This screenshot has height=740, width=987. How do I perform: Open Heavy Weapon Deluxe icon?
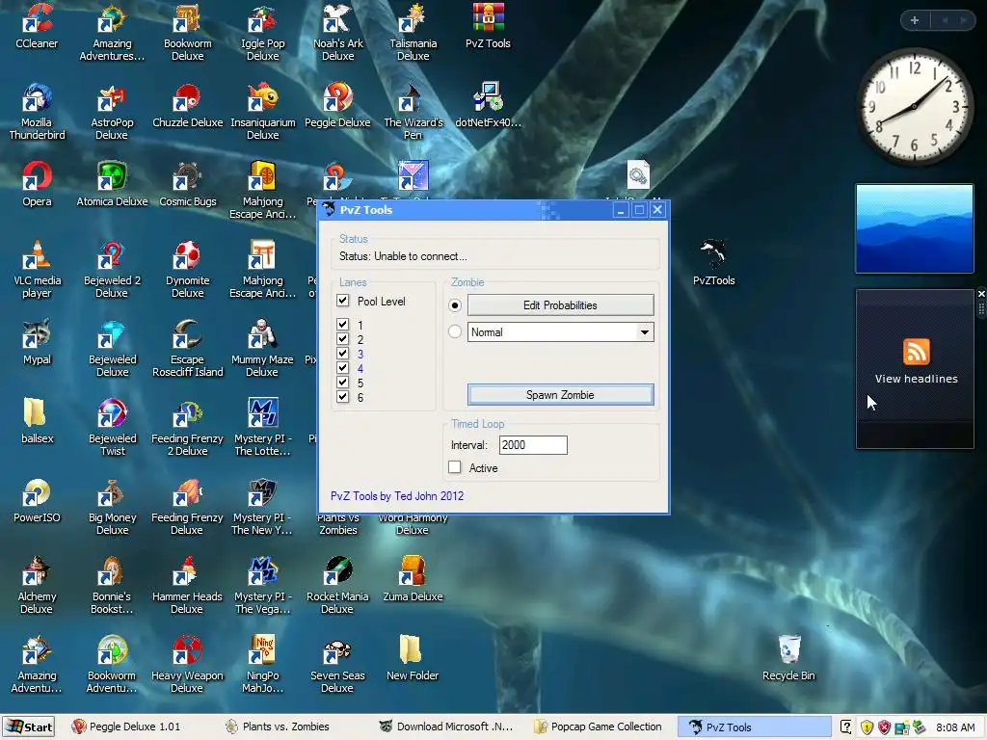188,664
